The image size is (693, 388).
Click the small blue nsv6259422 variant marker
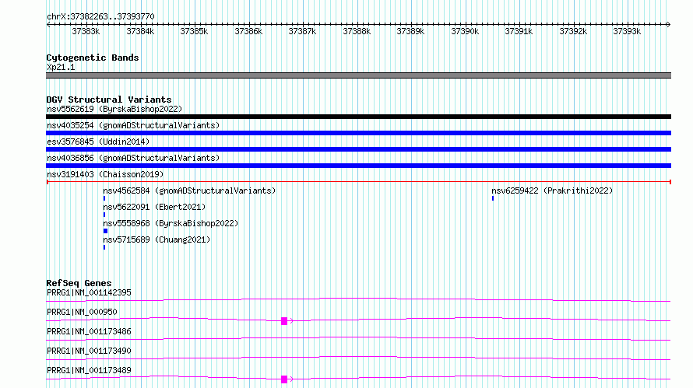coord(493,198)
